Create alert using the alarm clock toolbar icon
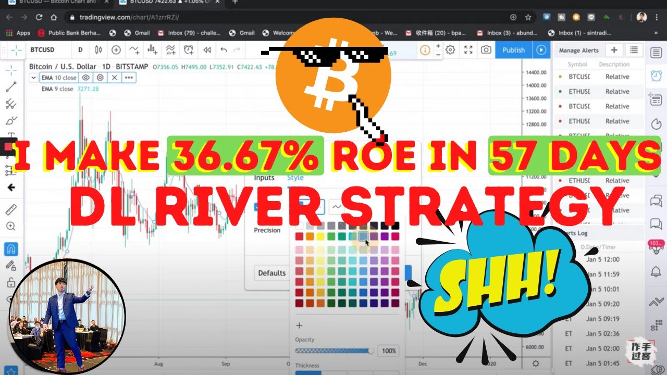 [189, 50]
